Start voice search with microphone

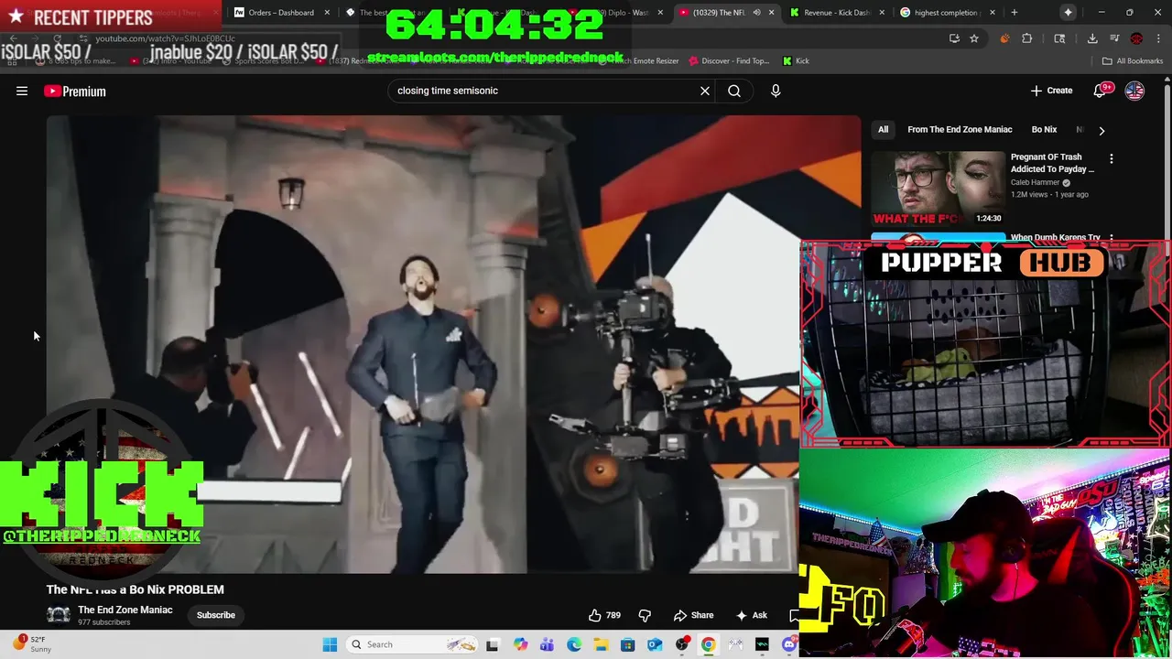(x=776, y=91)
